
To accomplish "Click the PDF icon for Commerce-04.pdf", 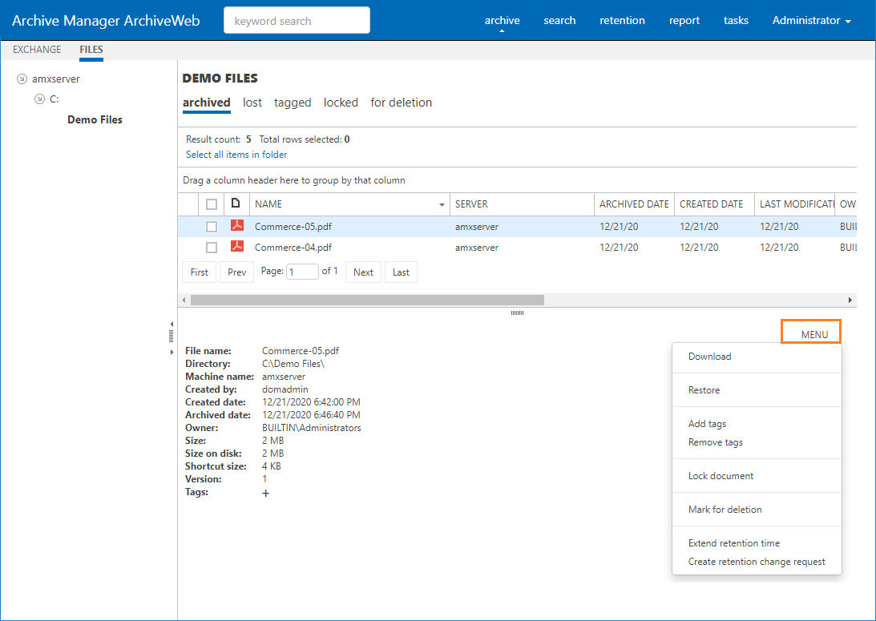I will 236,248.
